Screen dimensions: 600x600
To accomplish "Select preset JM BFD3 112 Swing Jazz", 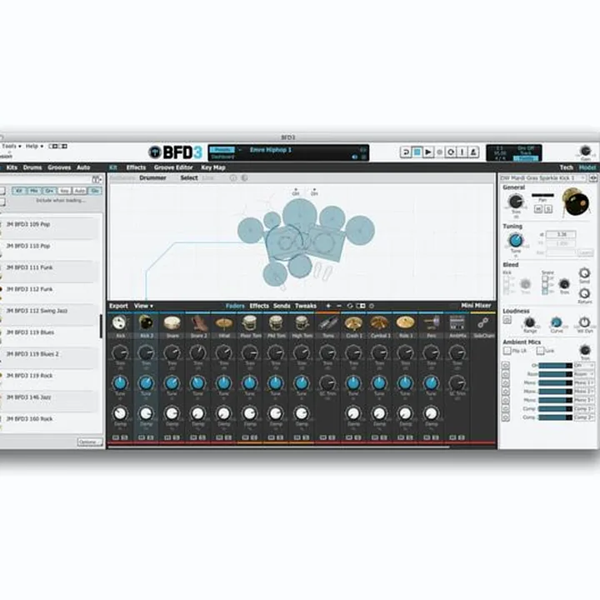I will pyautogui.click(x=51, y=311).
